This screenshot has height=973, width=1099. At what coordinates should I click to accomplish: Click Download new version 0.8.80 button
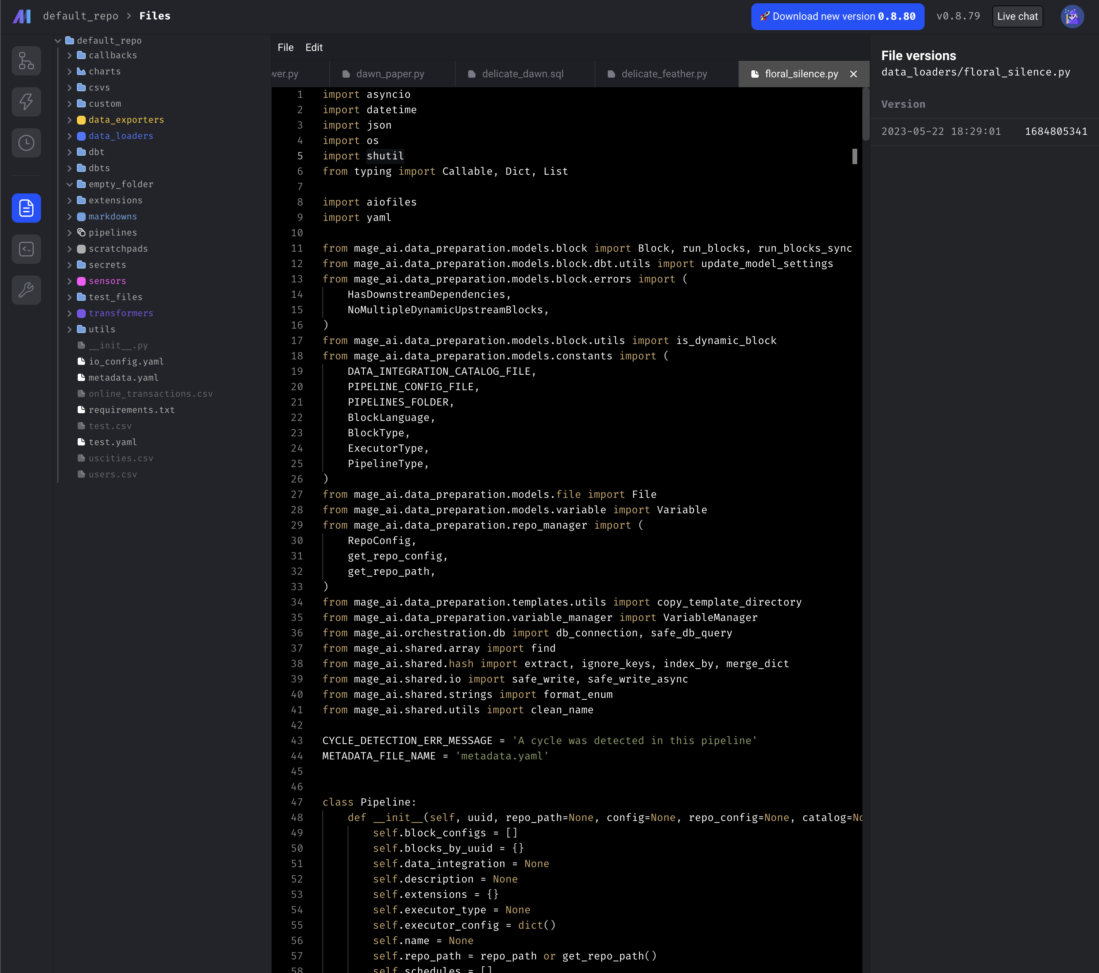pos(837,16)
